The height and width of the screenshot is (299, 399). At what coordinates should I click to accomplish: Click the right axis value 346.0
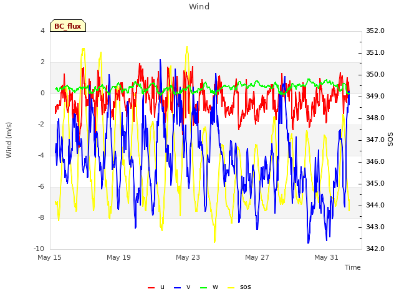tap(375, 162)
